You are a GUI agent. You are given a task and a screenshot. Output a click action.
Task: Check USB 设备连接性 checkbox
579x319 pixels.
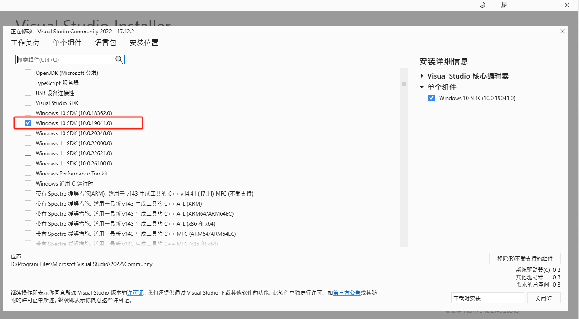pyautogui.click(x=28, y=93)
